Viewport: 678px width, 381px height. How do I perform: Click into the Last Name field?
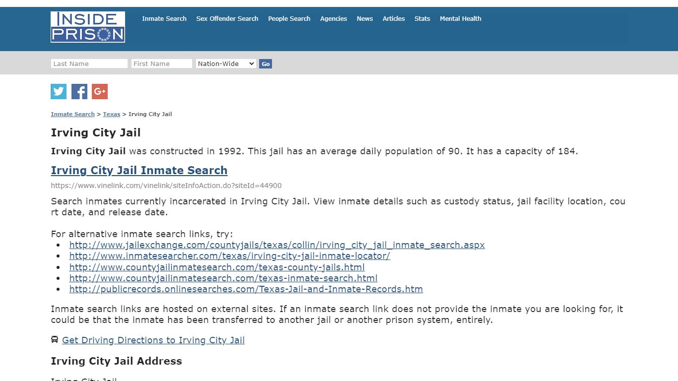(88, 63)
